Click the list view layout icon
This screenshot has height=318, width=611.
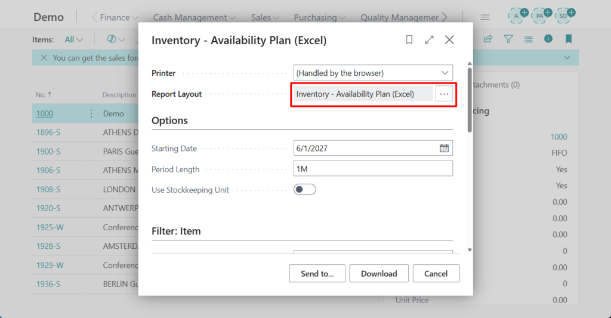(528, 39)
